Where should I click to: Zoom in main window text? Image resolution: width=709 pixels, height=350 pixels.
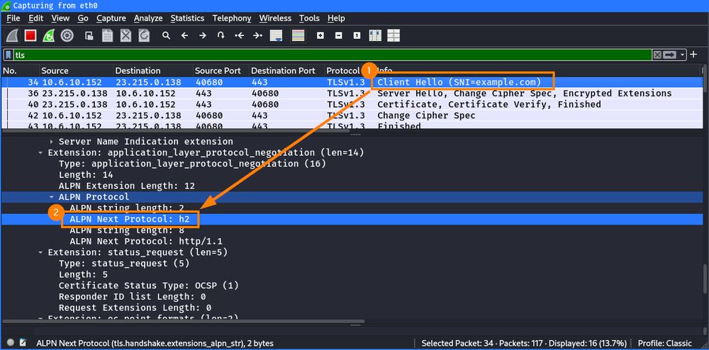coord(320,35)
